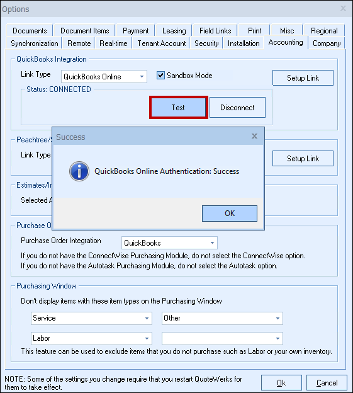Switch to the Synchronization tab
The height and width of the screenshot is (393, 353).
(x=35, y=43)
